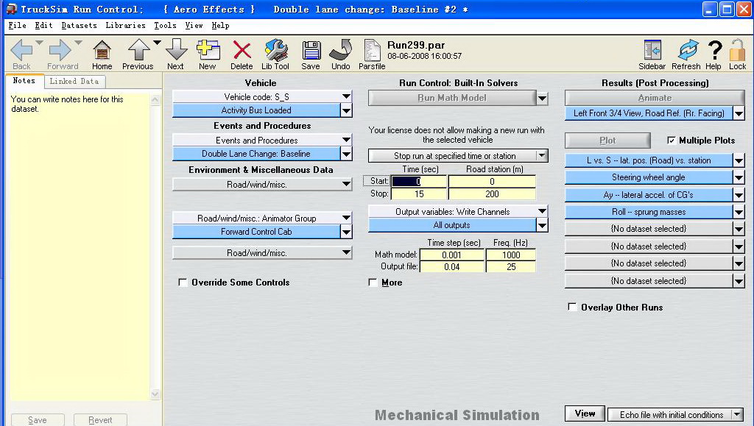Open the Forward history dropdown arrow
The height and width of the screenshot is (426, 754).
(78, 43)
